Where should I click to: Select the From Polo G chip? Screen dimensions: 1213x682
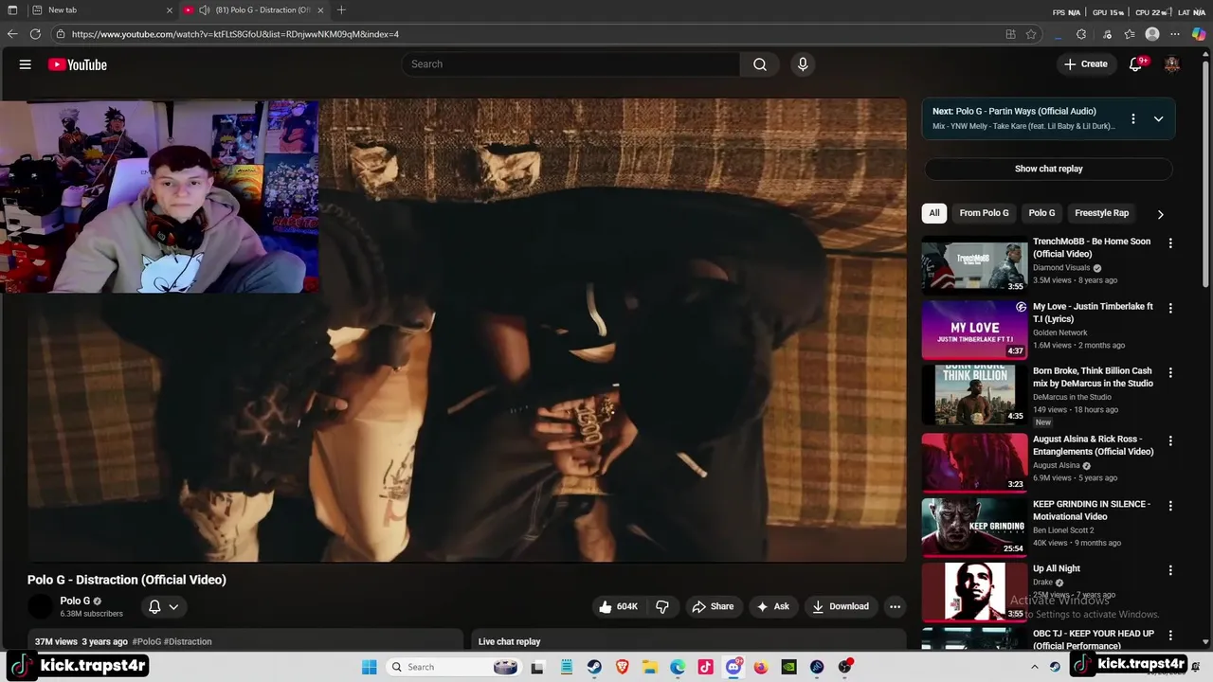(984, 213)
